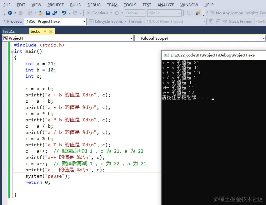Click the Lifecycle Events icon
Image resolution: width=266 pixels, height=205 pixels.
91,21
